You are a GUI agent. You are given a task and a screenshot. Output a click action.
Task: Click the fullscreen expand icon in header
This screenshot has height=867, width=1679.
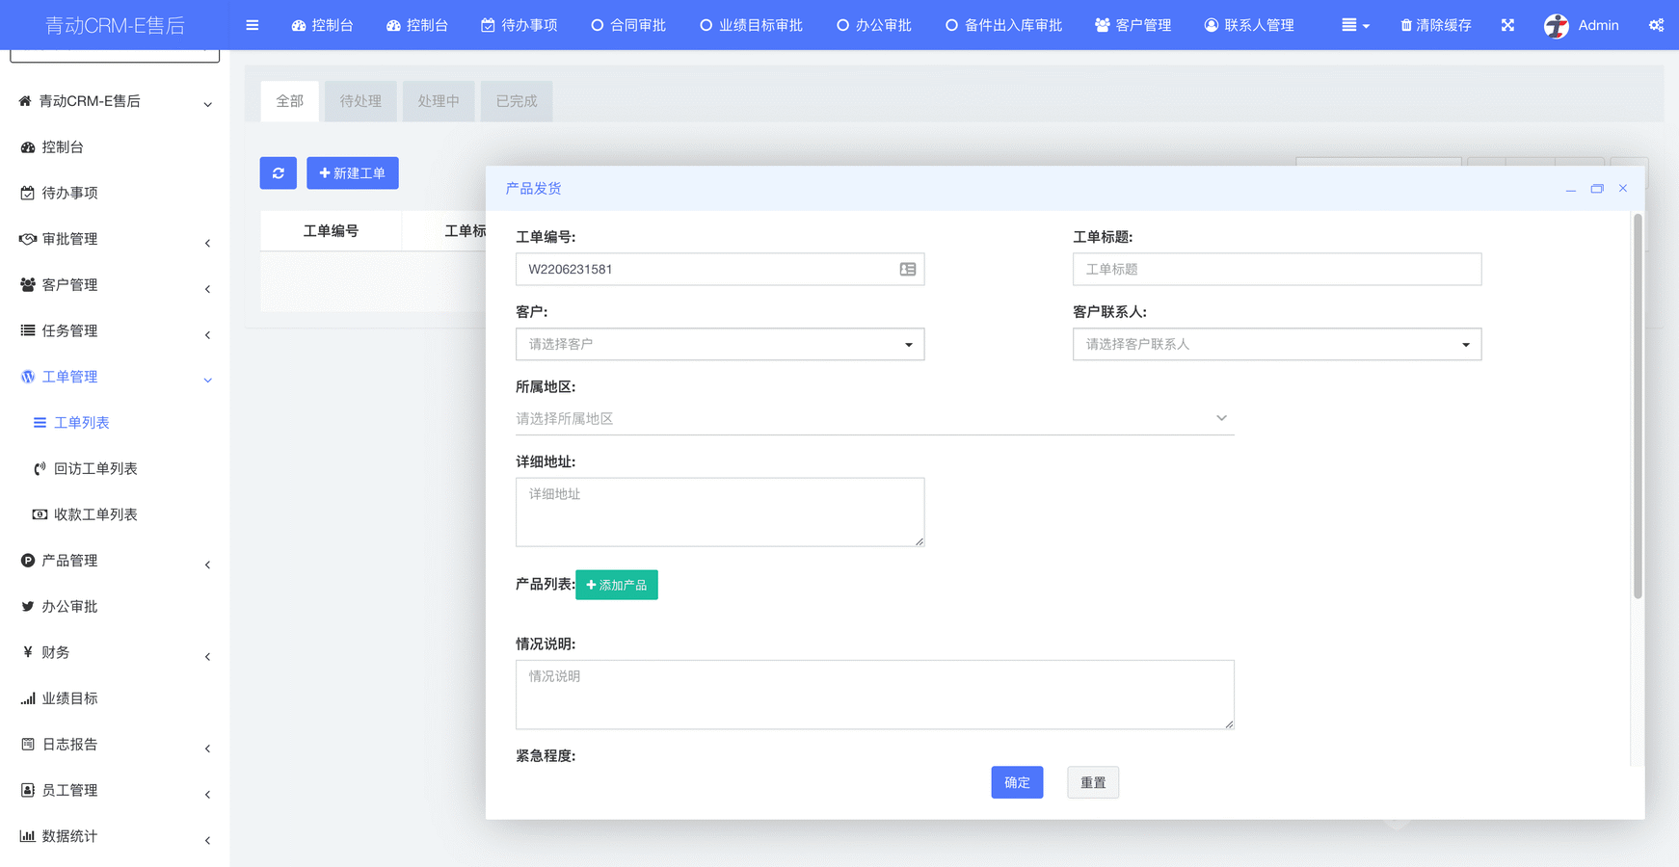point(1507,25)
